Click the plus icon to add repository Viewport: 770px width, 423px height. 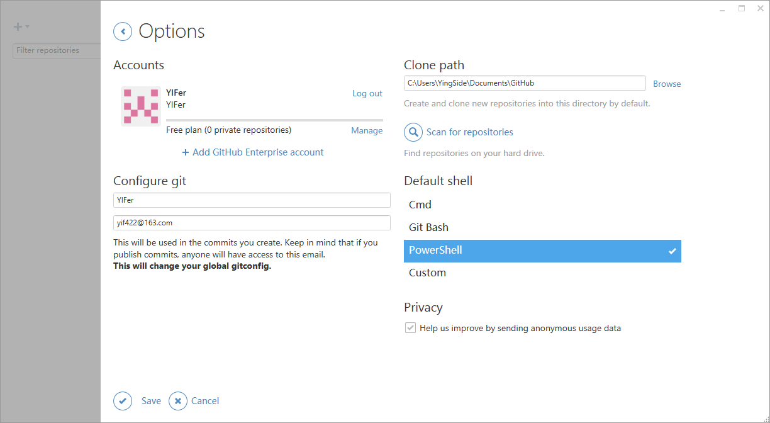(18, 27)
